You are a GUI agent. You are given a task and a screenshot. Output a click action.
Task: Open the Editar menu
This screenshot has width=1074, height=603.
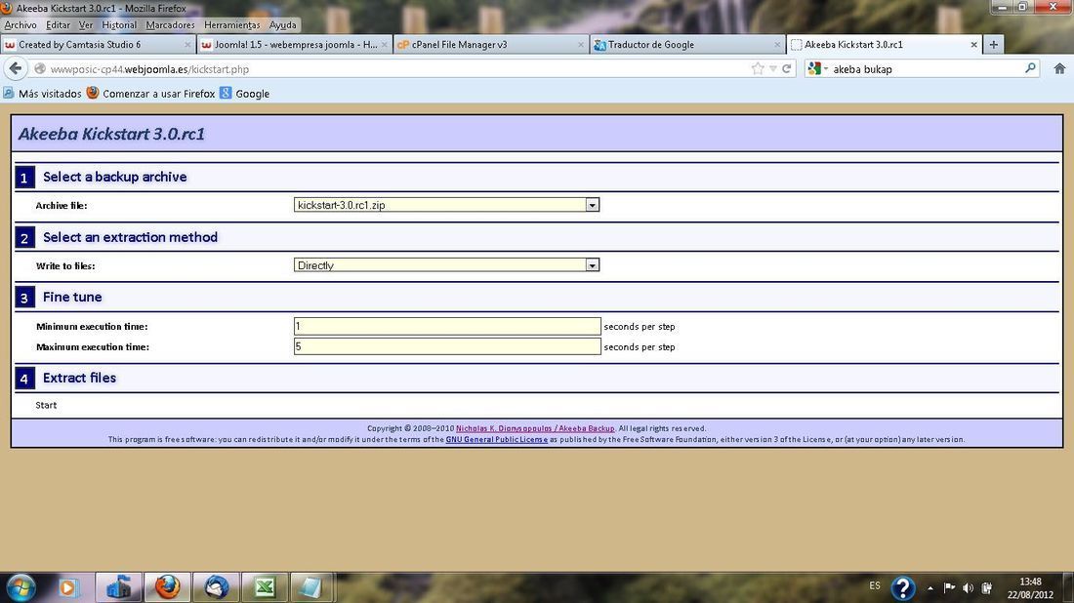coord(58,25)
